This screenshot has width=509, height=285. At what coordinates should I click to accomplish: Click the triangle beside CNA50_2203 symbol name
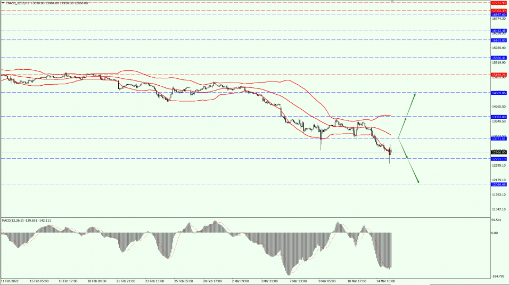tap(3, 3)
